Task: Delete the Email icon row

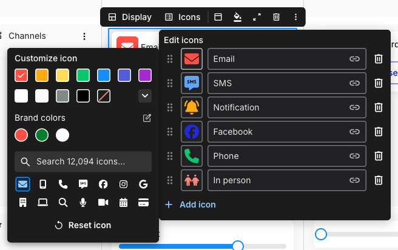Action: click(x=379, y=59)
